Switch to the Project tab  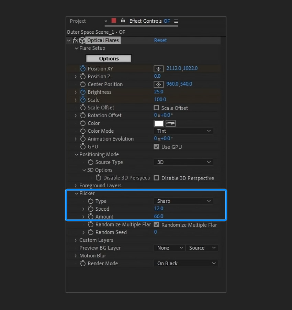(78, 21)
